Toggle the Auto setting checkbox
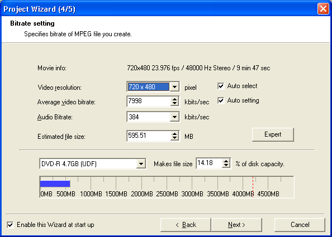The width and height of the screenshot is (332, 237). point(221,100)
